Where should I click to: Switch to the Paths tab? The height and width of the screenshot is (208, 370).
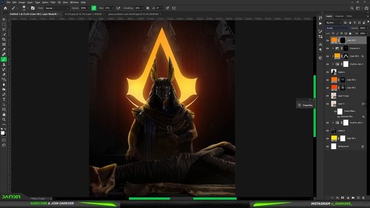tap(349, 16)
